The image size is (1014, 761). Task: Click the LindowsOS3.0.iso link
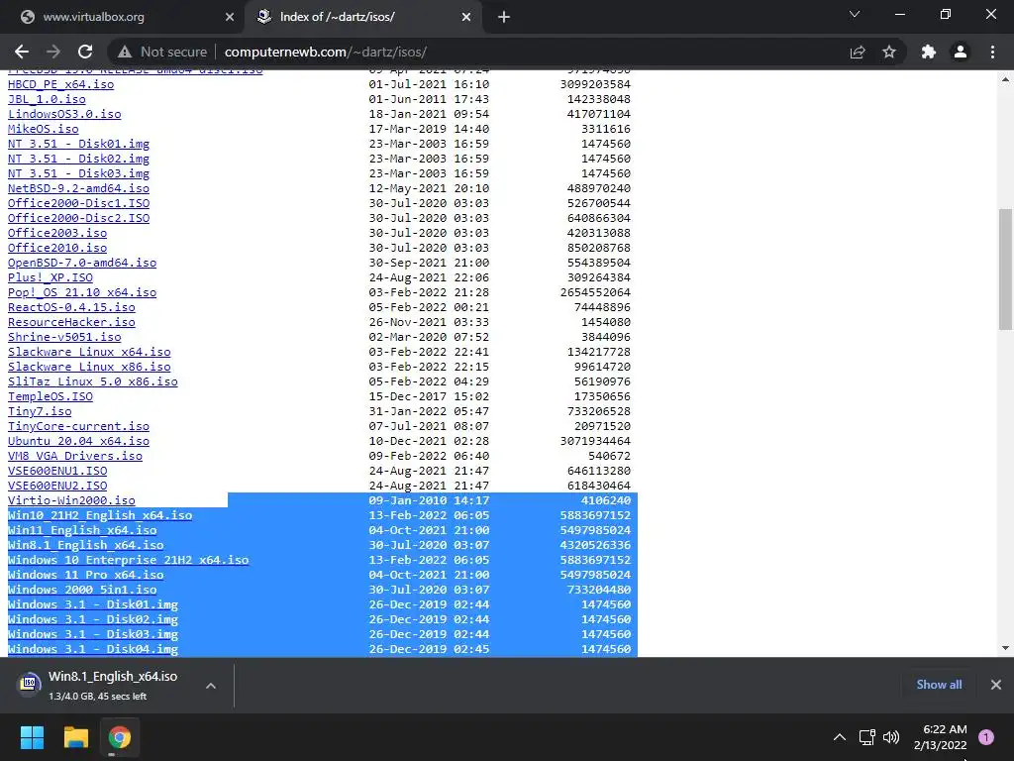click(64, 114)
